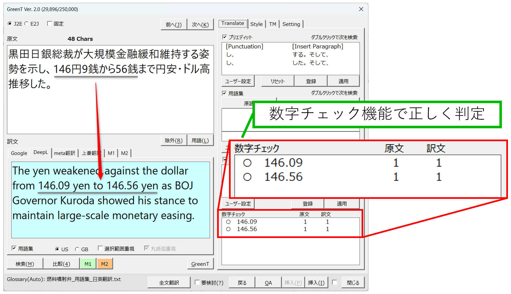This screenshot has width=511, height=294.
Task: Close the GreenT window
Action: 361,9
